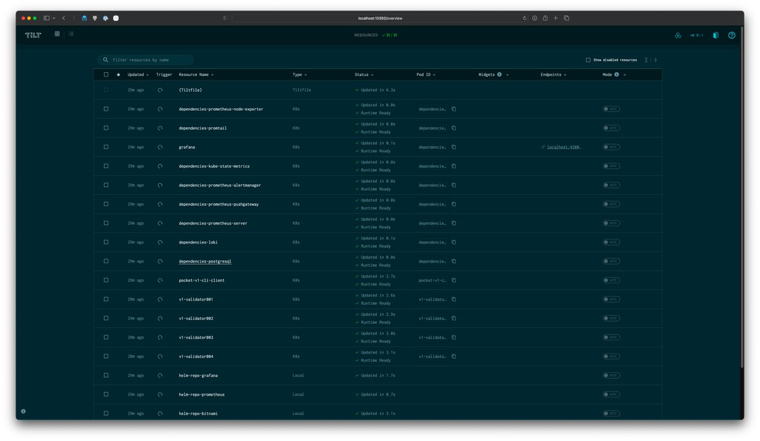This screenshot has width=760, height=441.
Task: Open the snapshot creation icon near the help icon
Action: point(715,35)
